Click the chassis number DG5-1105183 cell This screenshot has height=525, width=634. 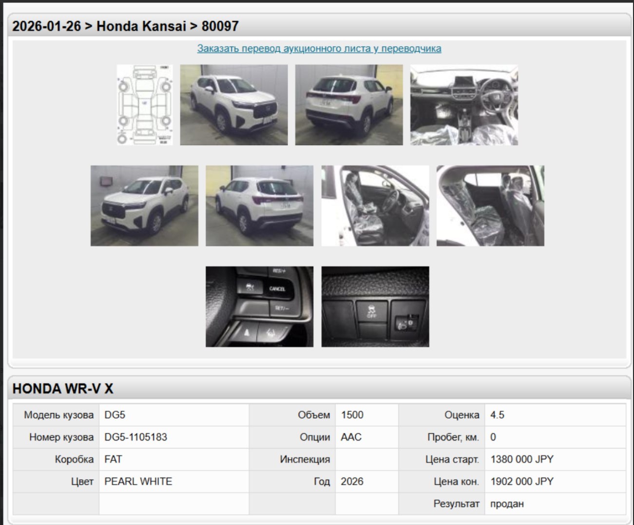click(136, 437)
